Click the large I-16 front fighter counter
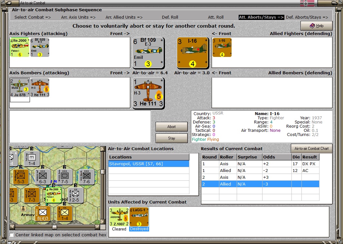Image resolution: width=343 pixels, height=244 pixels. (193, 53)
